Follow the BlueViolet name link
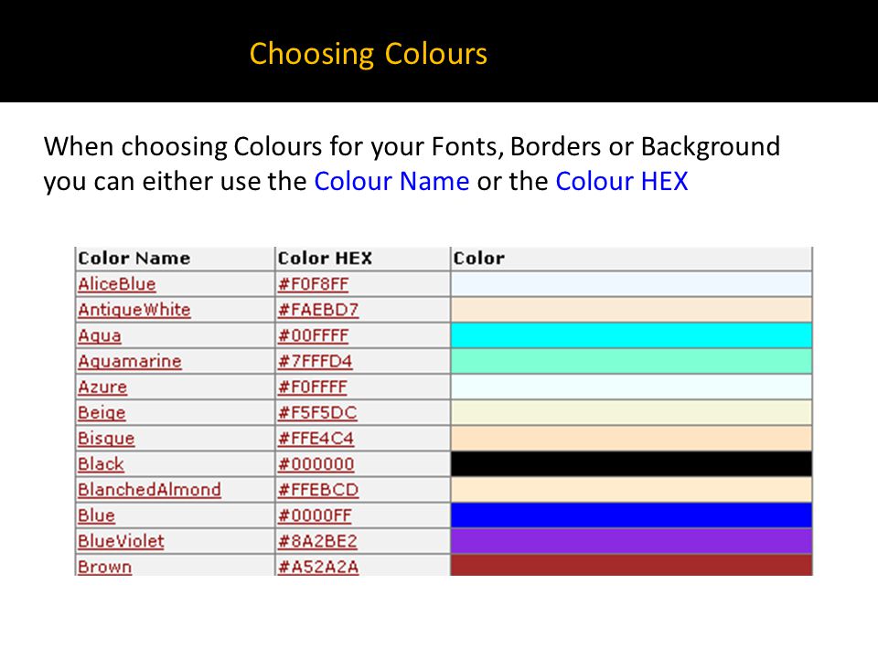The width and height of the screenshot is (878, 658). pyautogui.click(x=121, y=542)
